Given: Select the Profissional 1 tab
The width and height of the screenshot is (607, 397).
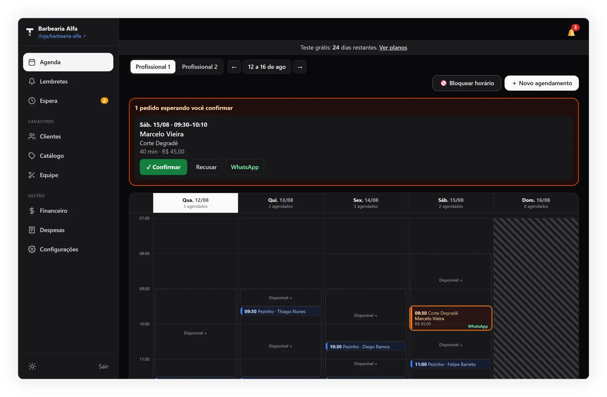Looking at the screenshot, I should click(x=153, y=67).
